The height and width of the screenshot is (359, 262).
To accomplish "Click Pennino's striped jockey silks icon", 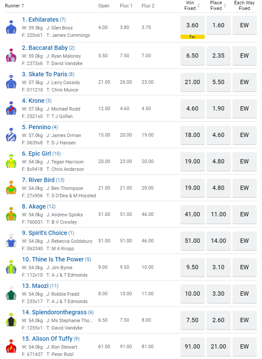I will click(x=11, y=134).
